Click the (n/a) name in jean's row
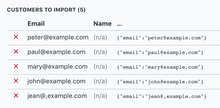The image size is (220, 108). coord(100,96)
